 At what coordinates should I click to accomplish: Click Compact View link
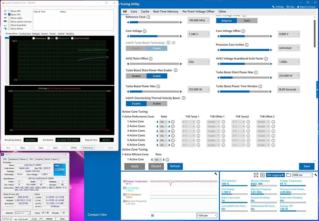tap(97, 215)
